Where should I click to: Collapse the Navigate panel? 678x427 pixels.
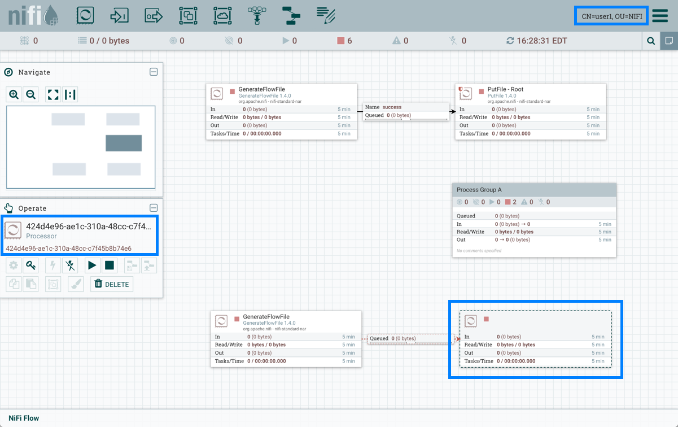(153, 72)
